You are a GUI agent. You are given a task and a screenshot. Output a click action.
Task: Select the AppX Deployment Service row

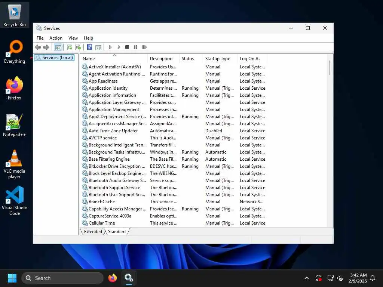click(x=174, y=117)
